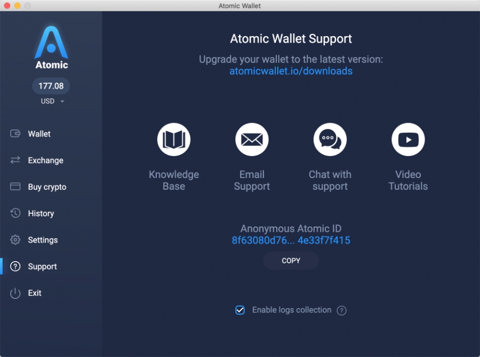Open the Video Tutorials play icon
This screenshot has width=480, height=357.
click(408, 140)
